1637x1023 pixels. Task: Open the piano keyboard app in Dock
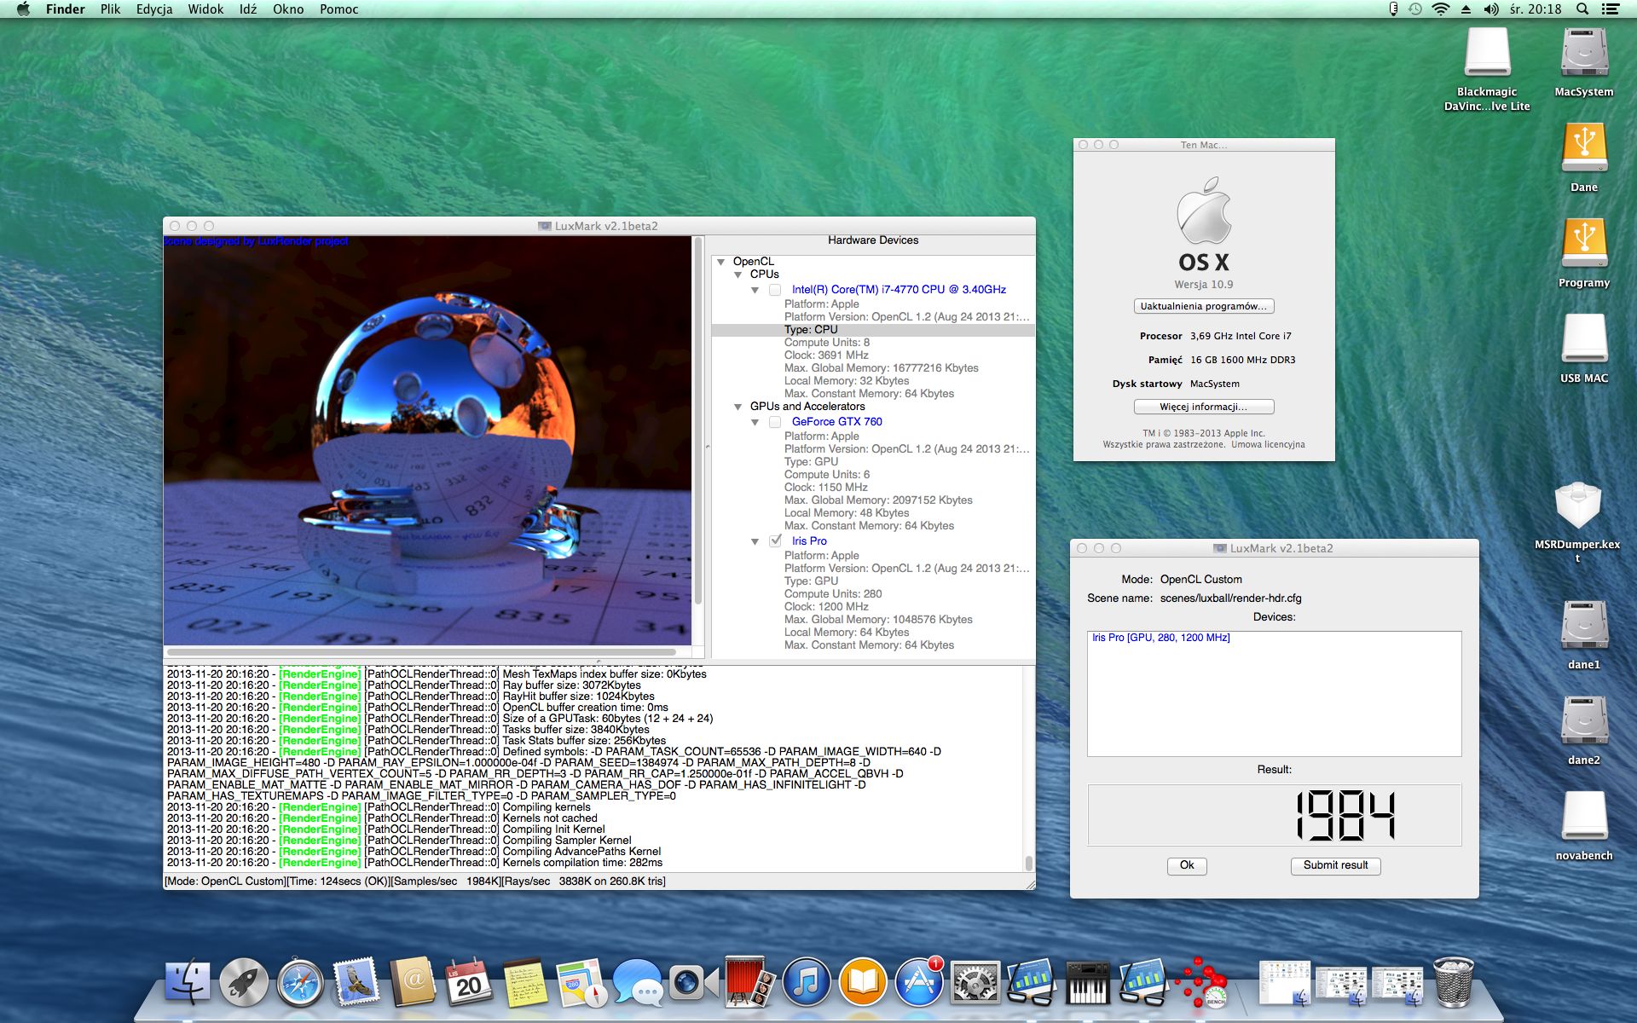pyautogui.click(x=1088, y=982)
